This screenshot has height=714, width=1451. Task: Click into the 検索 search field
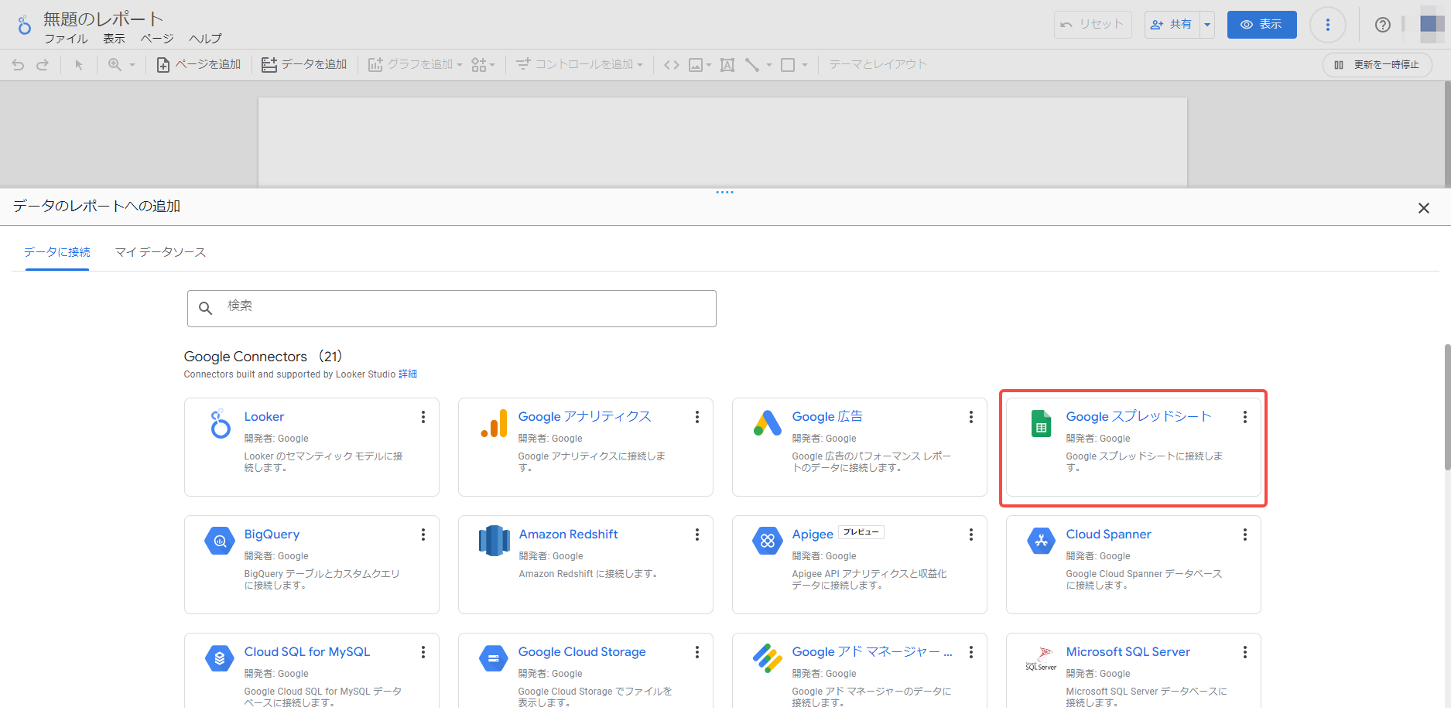[x=452, y=309]
